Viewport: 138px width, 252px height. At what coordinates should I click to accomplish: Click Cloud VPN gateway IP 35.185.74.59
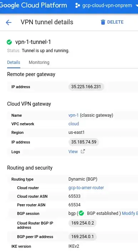coord(84,142)
